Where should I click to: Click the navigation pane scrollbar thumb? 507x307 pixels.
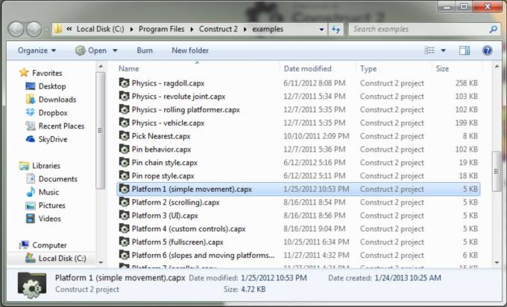coord(100,130)
